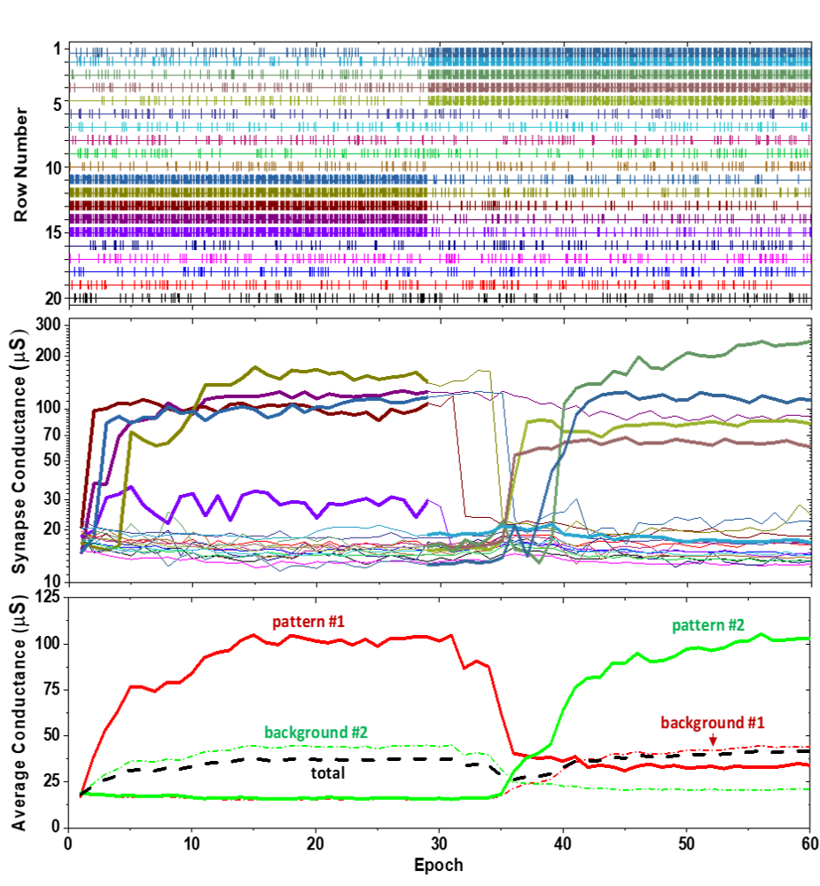Click the "pattern #2" green label
820x886 pixels.
point(707,625)
